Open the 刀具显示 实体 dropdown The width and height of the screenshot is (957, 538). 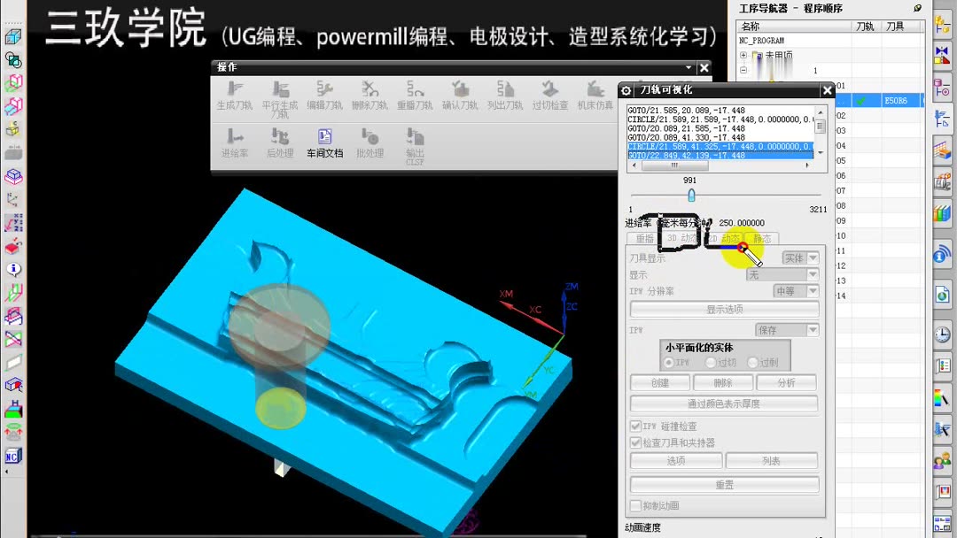(797, 257)
